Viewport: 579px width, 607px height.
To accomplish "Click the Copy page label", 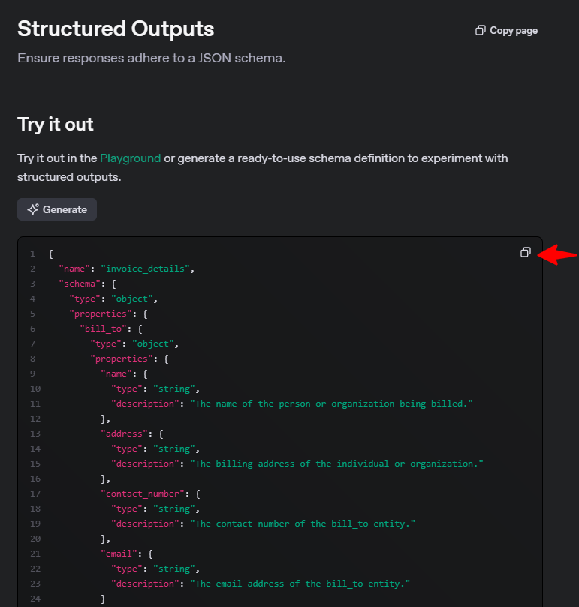I will [x=514, y=31].
